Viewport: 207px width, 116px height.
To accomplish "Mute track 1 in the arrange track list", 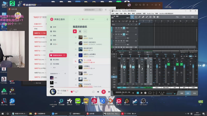I will pyautogui.click(x=116, y=28).
